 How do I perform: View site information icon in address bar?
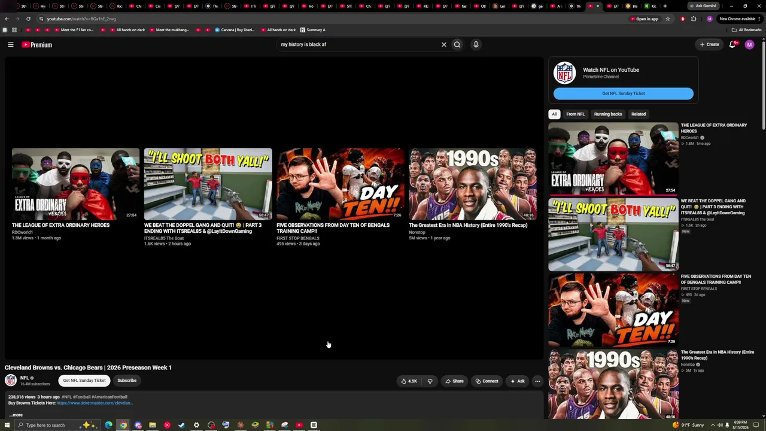(x=41, y=19)
